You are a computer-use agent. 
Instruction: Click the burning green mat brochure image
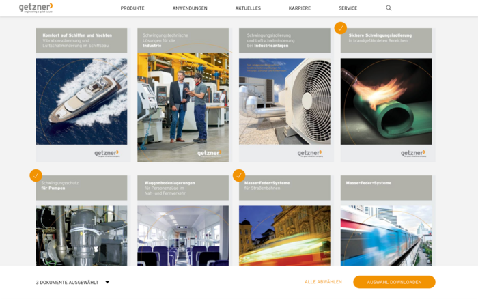pyautogui.click(x=386, y=101)
